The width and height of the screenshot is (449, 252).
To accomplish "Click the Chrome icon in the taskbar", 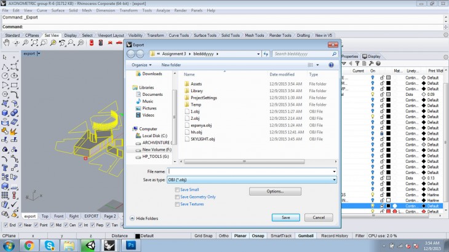I will click(28, 246).
